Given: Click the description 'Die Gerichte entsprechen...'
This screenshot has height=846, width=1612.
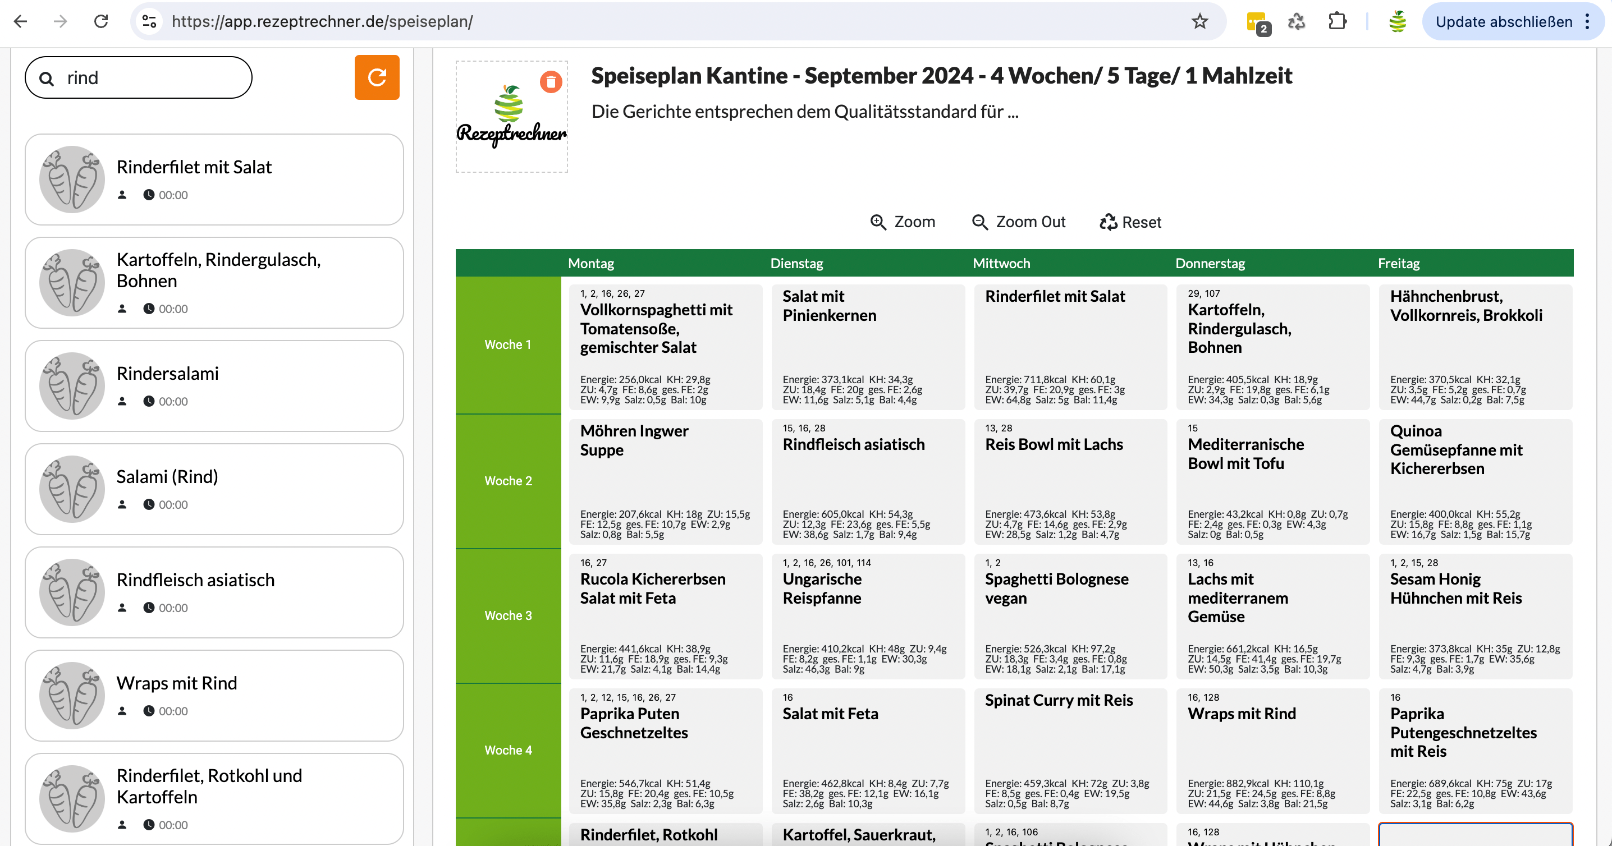Looking at the screenshot, I should (805, 111).
